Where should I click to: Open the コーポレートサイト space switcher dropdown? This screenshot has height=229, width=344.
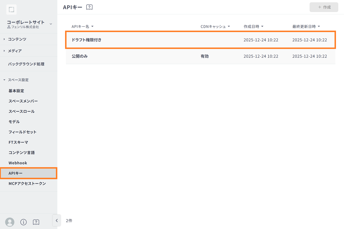pos(51,24)
